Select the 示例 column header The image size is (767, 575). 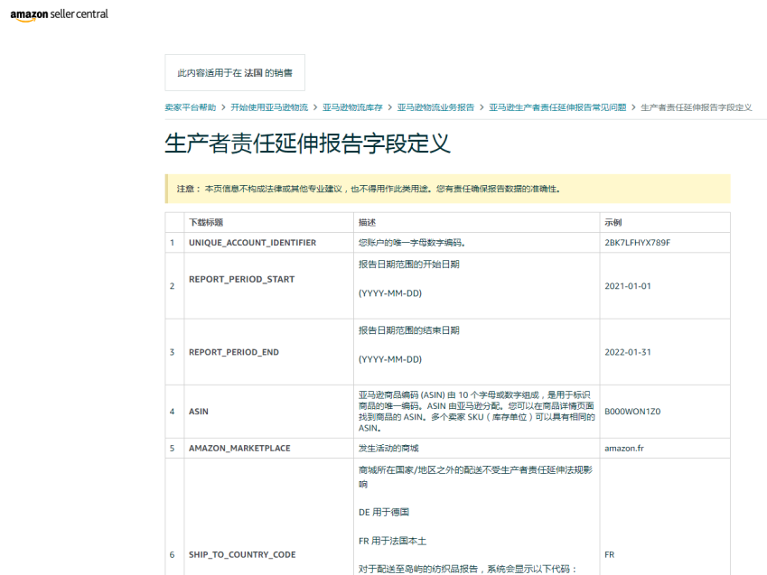click(613, 222)
